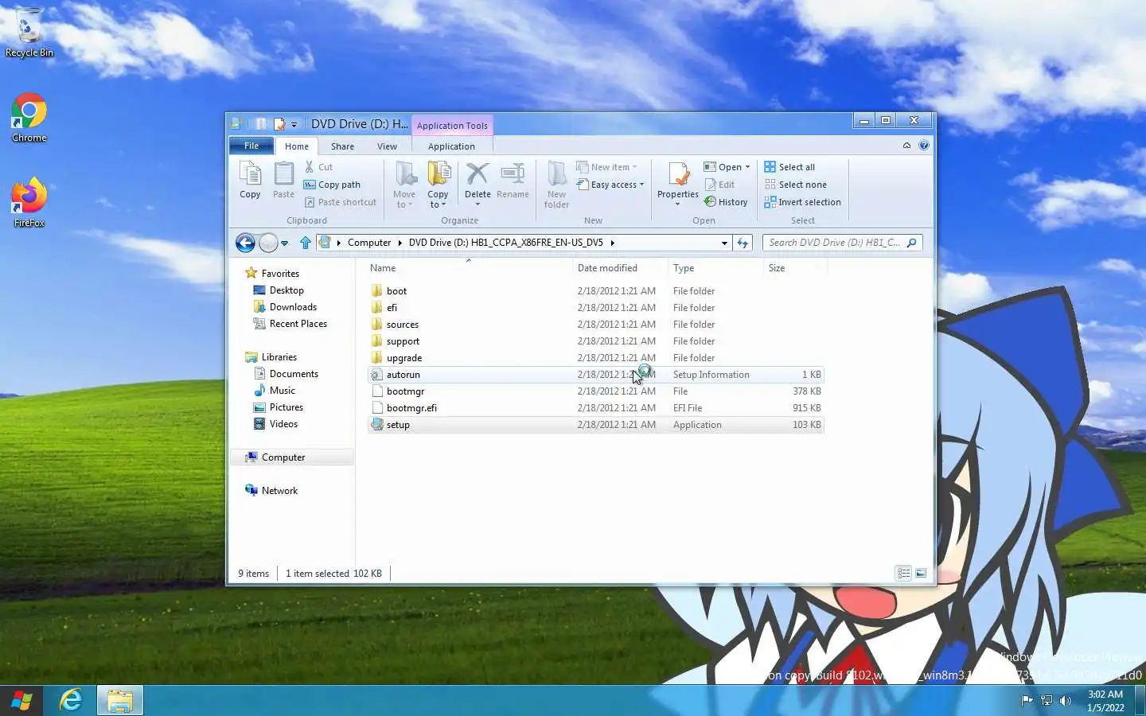
Task: Open the File tab
Action: [251, 146]
